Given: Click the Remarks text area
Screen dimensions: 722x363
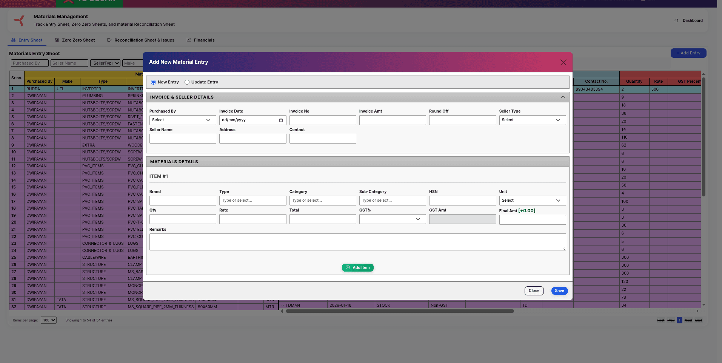Looking at the screenshot, I should pyautogui.click(x=358, y=242).
